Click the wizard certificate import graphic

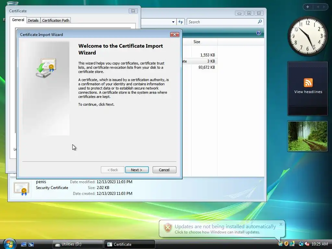point(46,68)
